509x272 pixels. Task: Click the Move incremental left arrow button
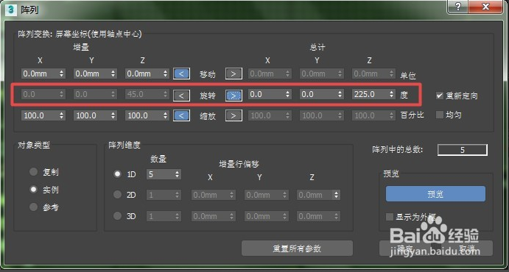pos(181,74)
